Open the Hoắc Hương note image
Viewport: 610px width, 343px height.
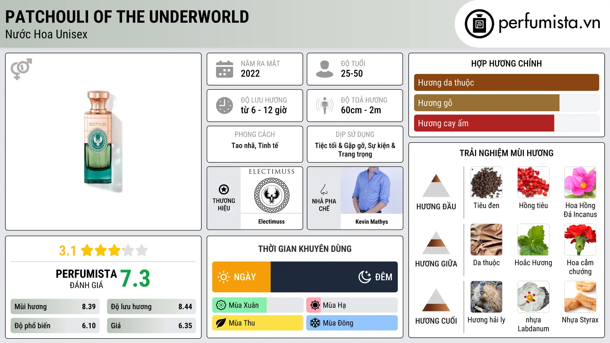click(533, 240)
